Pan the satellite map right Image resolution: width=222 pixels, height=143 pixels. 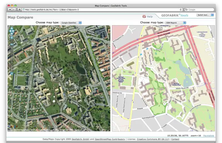click(x=14, y=31)
